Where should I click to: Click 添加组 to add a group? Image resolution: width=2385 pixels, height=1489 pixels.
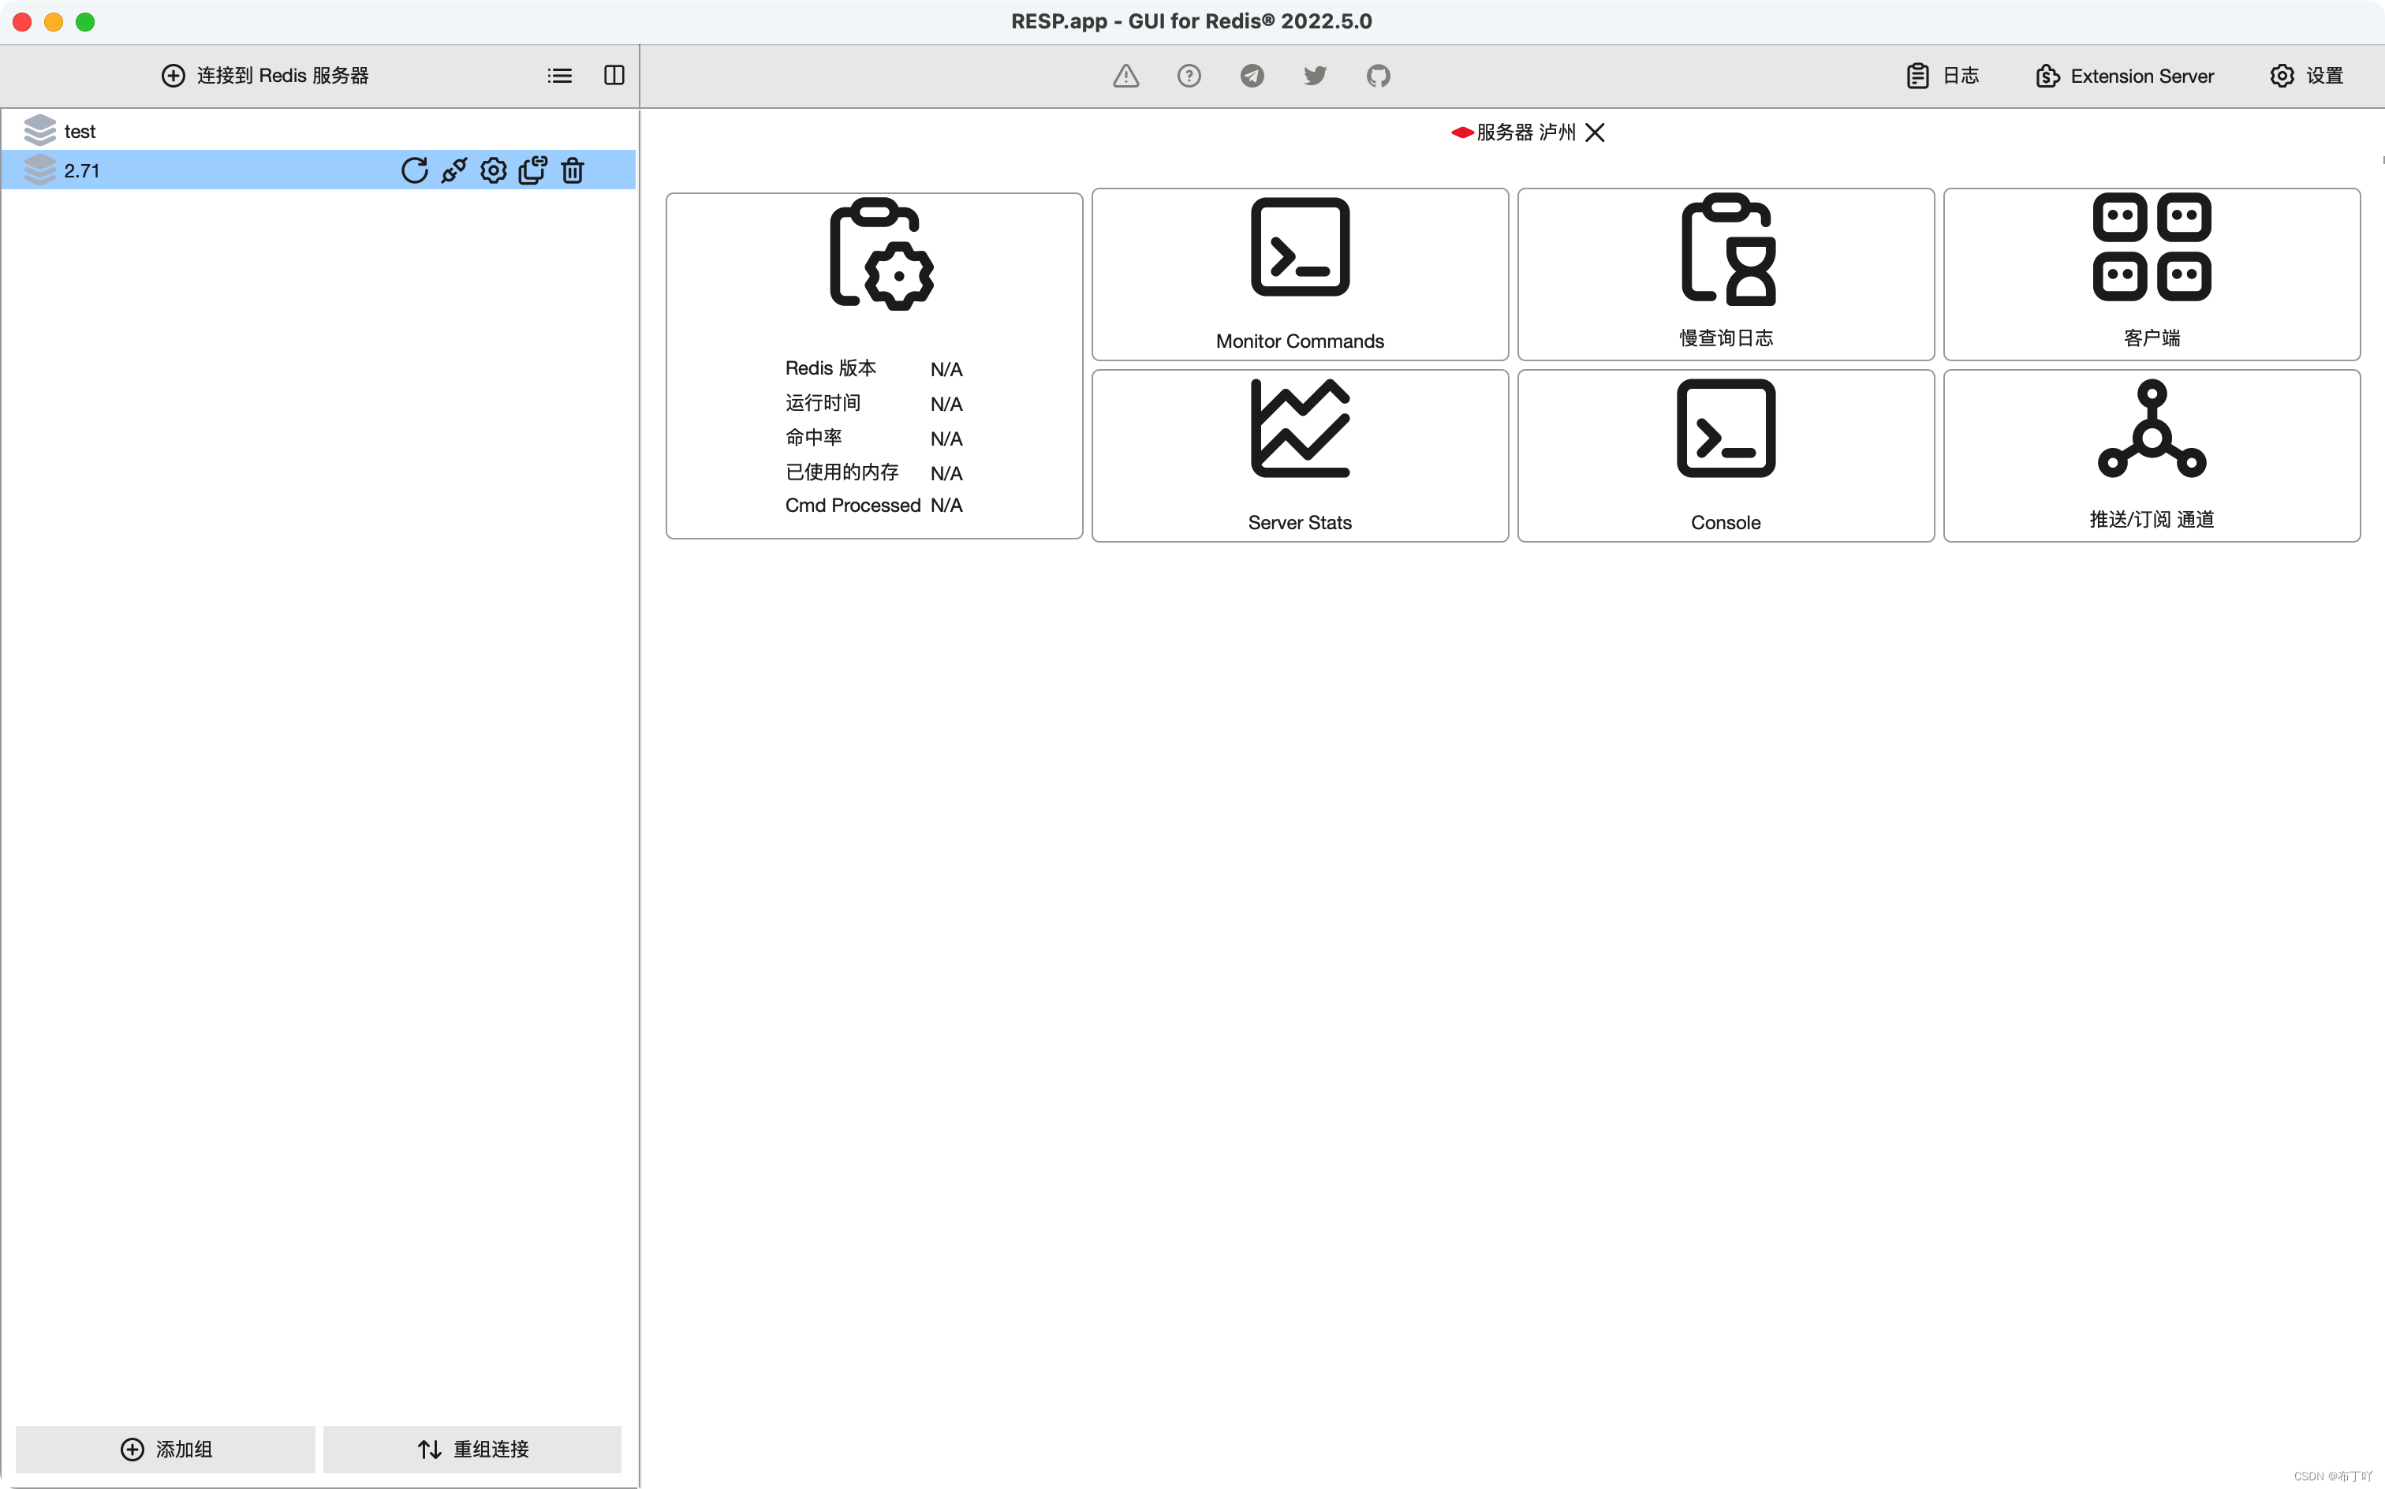(x=165, y=1449)
